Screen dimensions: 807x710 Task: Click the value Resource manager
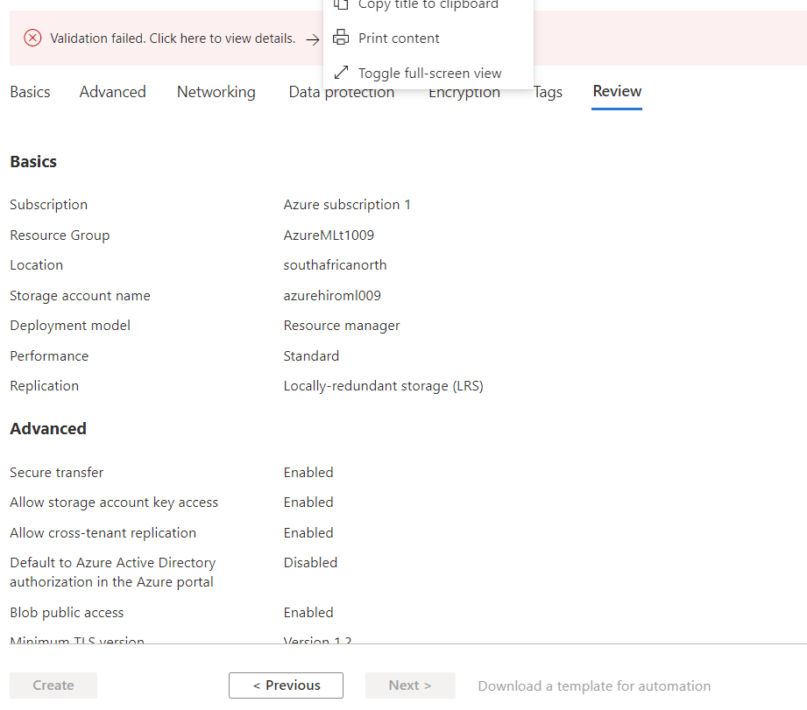[342, 326]
